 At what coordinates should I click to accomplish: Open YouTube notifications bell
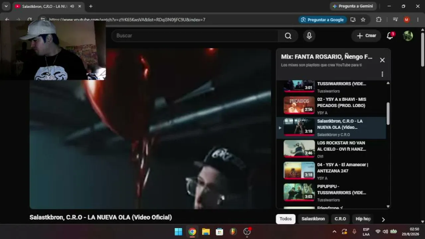[390, 36]
